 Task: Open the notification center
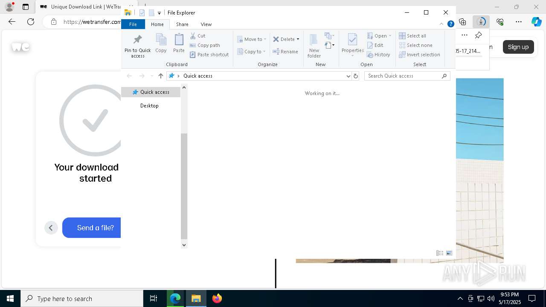click(x=532, y=298)
